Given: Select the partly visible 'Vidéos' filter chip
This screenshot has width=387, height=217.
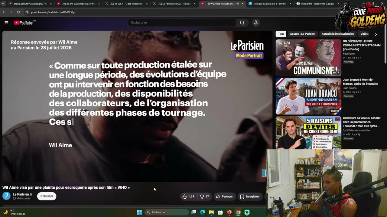Looking at the screenshot, I should pyautogui.click(x=365, y=34).
